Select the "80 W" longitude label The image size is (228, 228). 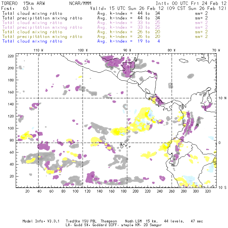172,50
